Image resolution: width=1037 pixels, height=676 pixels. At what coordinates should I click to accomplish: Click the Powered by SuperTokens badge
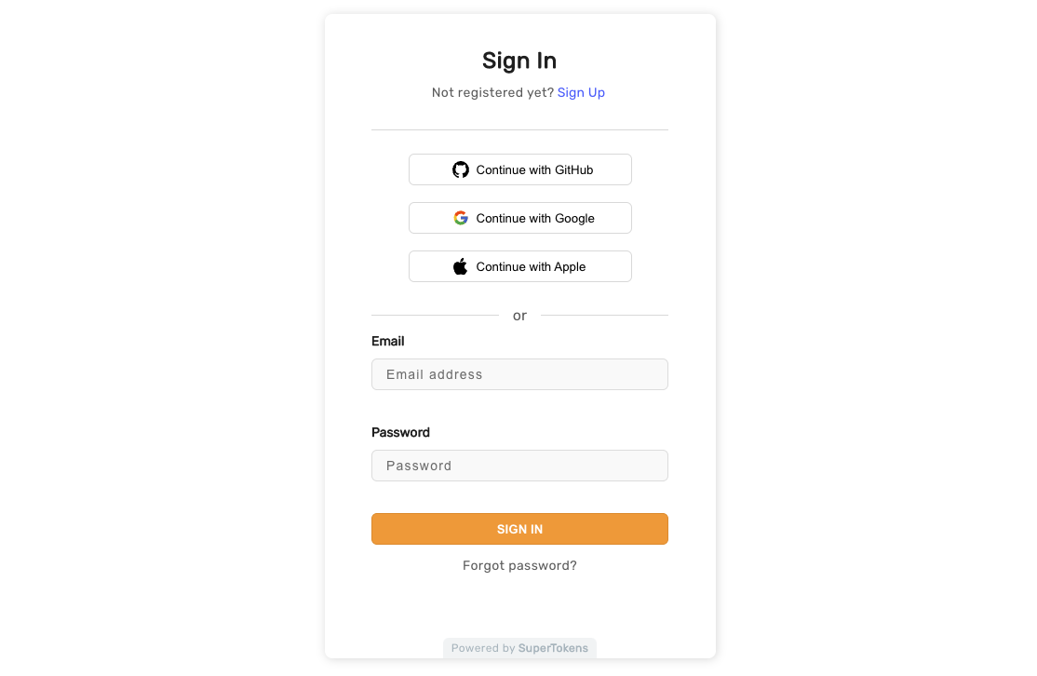[519, 648]
